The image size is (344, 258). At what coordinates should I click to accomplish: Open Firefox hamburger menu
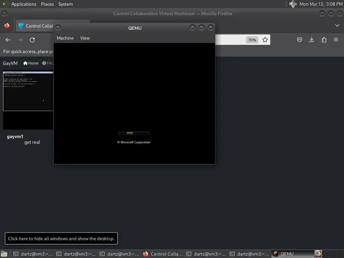(336, 40)
